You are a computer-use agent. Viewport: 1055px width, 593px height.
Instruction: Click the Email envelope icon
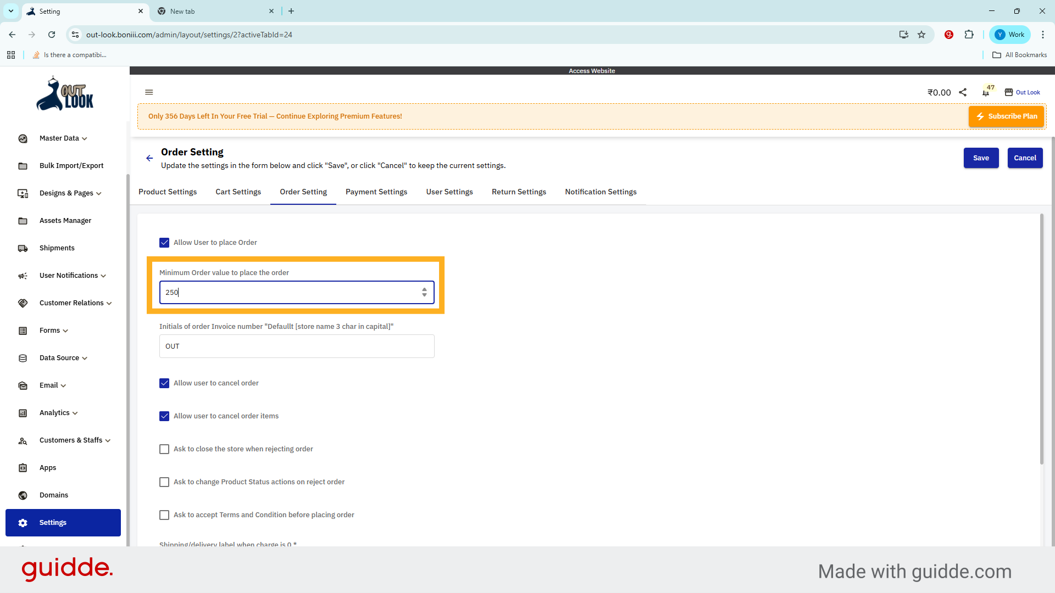(23, 385)
